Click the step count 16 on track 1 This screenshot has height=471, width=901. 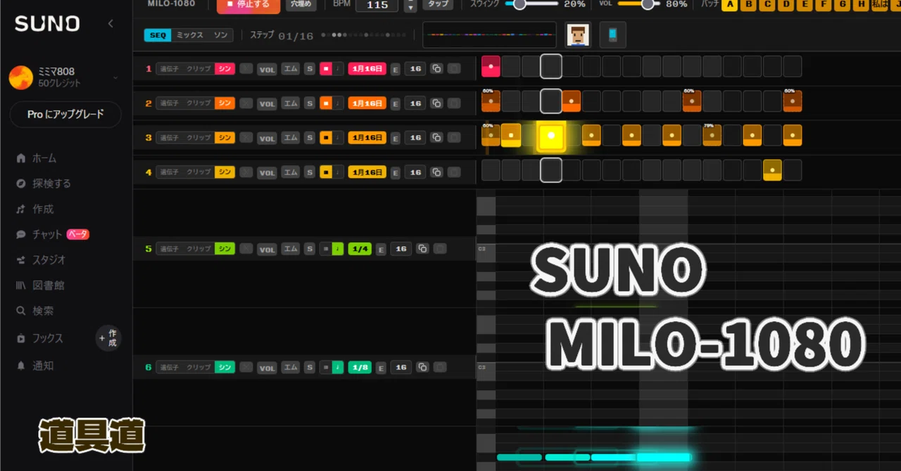[x=415, y=69]
